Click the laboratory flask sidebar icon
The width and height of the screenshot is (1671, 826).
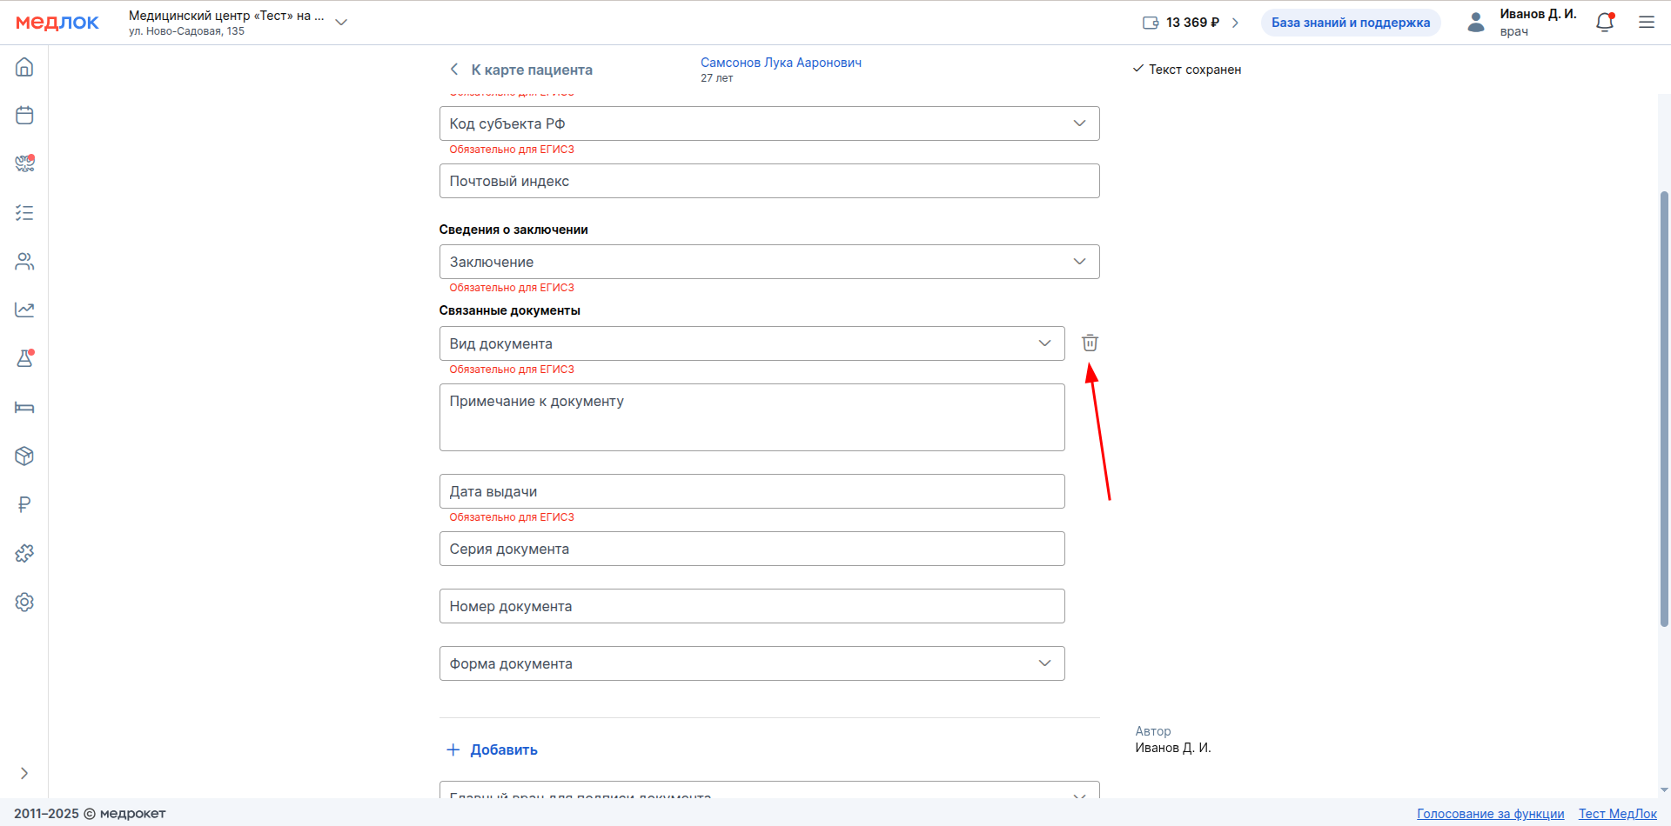coord(24,358)
